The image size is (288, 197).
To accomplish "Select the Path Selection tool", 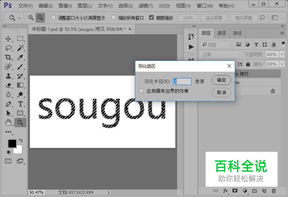I will (x=8, y=113).
